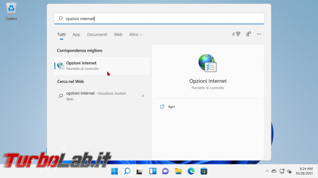Click the Opzioni Internet globe icon in results
The image size is (318, 178).
tap(61, 66)
